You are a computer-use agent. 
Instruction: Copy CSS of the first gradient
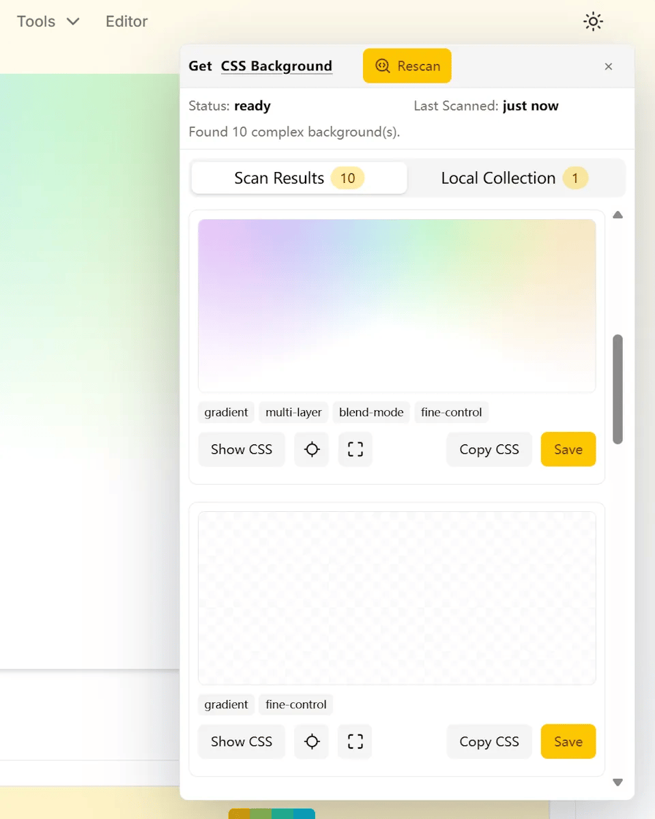pos(489,449)
